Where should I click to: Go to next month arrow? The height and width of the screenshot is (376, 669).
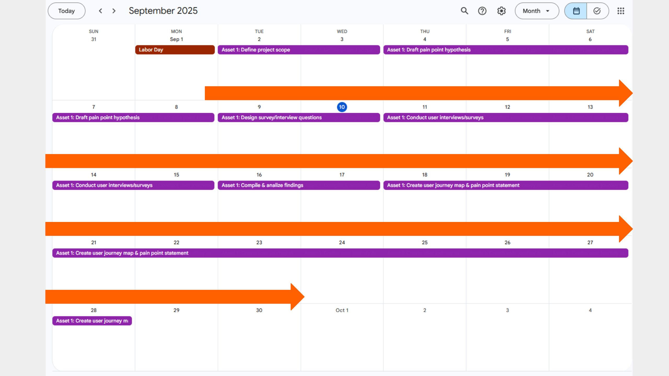point(114,11)
